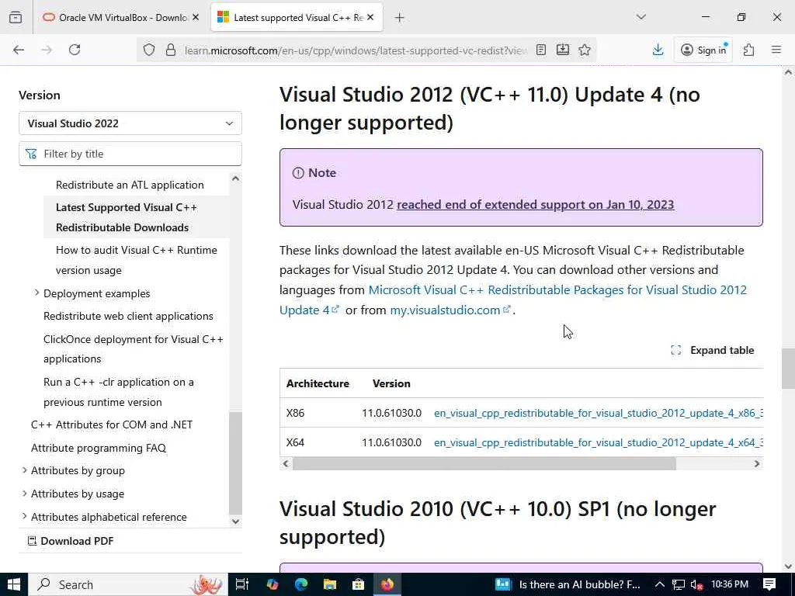Open a new browser tab

[x=399, y=17]
